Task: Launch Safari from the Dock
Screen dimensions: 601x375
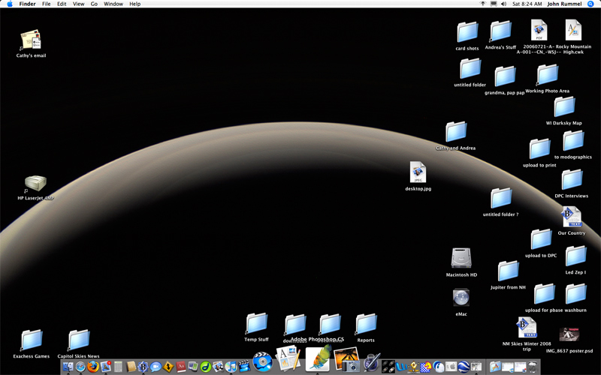Action: pyautogui.click(x=80, y=367)
